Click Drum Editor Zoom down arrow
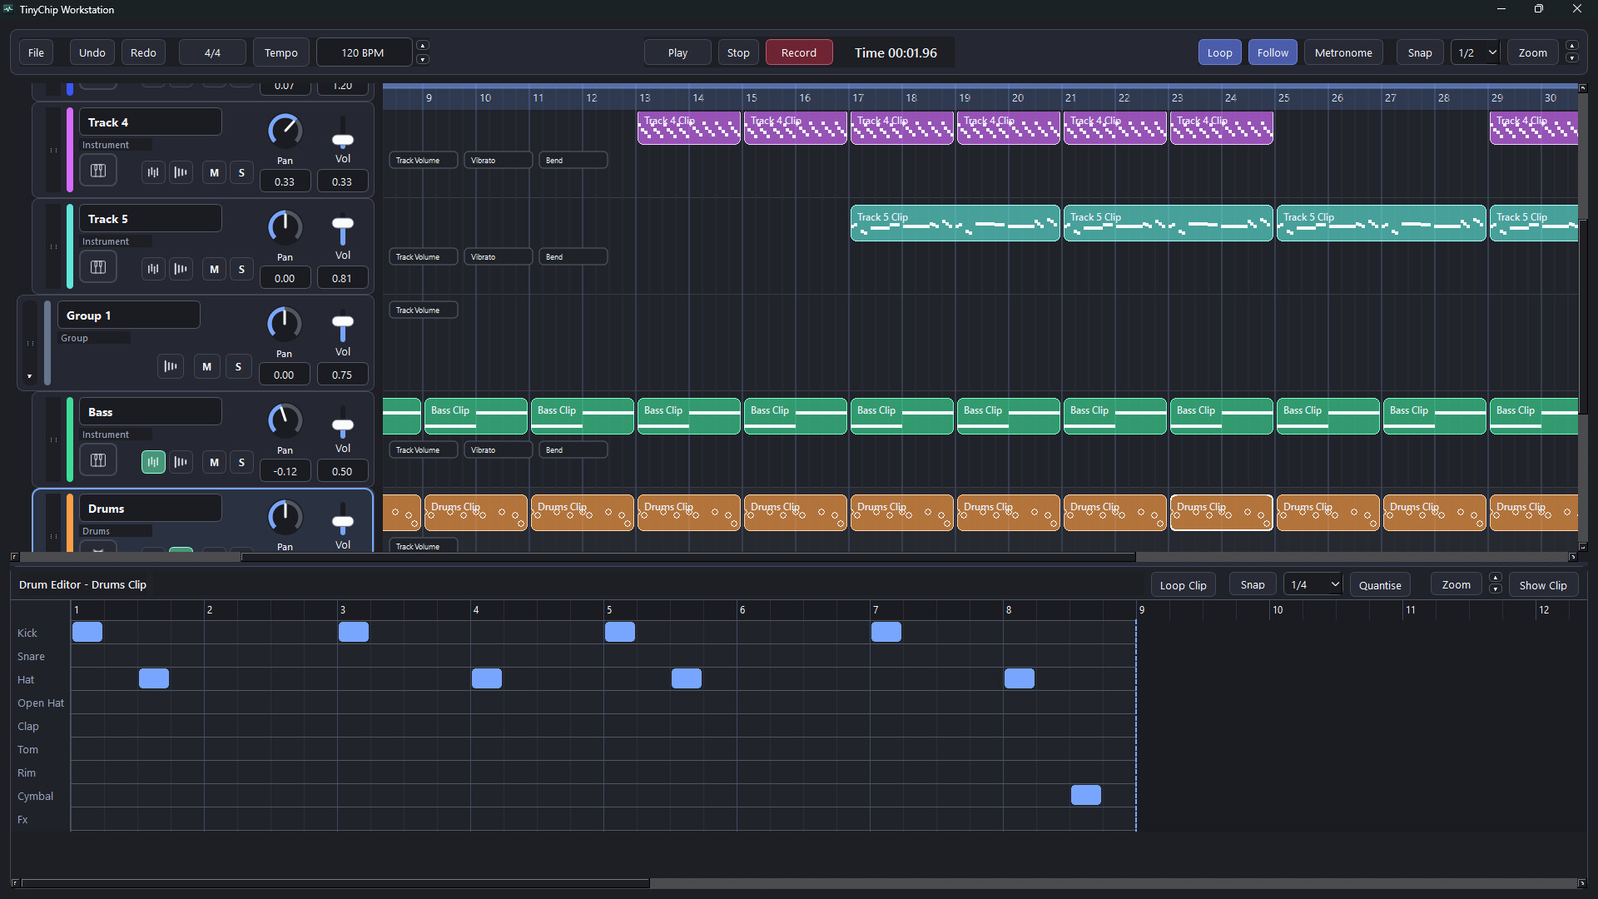 [x=1496, y=590]
